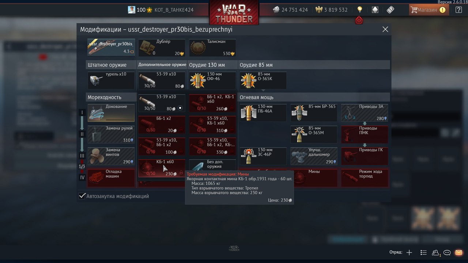Open the help question mark icon
Viewport: 468px width, 263px height.
[x=458, y=10]
